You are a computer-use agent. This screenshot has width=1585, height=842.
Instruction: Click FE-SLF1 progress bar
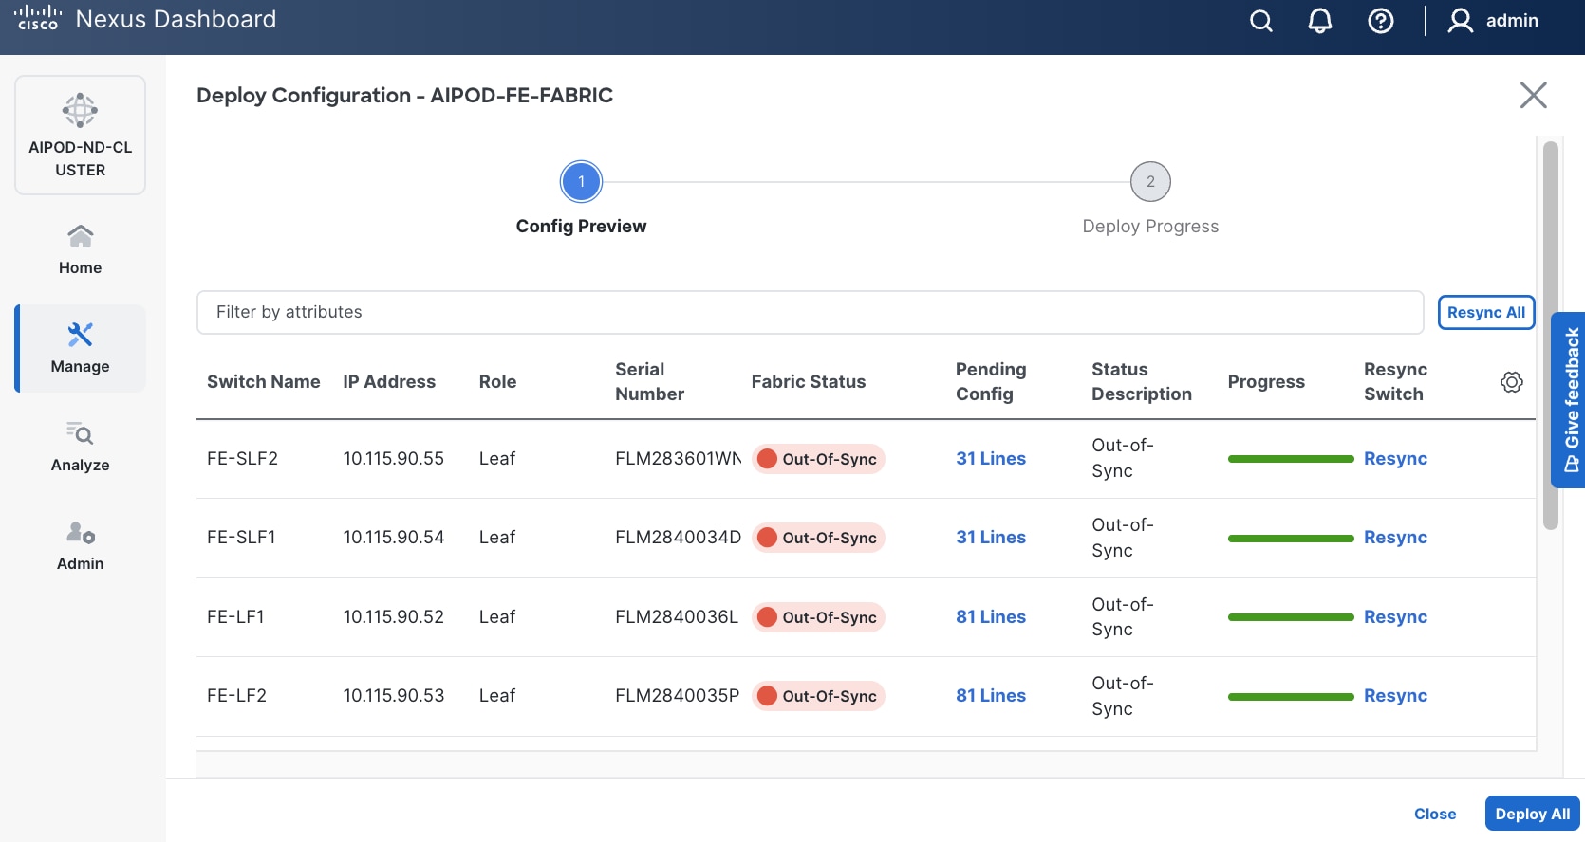[x=1290, y=539]
